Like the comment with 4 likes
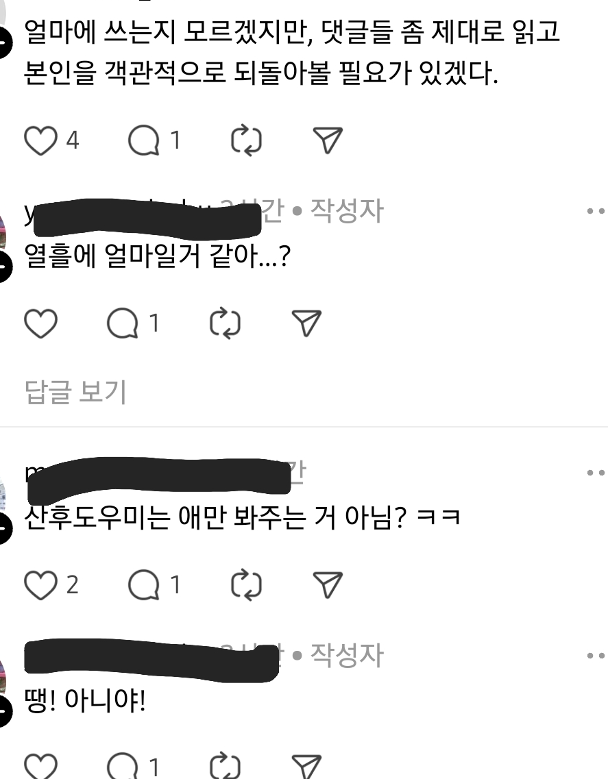608x779 pixels. (40, 140)
